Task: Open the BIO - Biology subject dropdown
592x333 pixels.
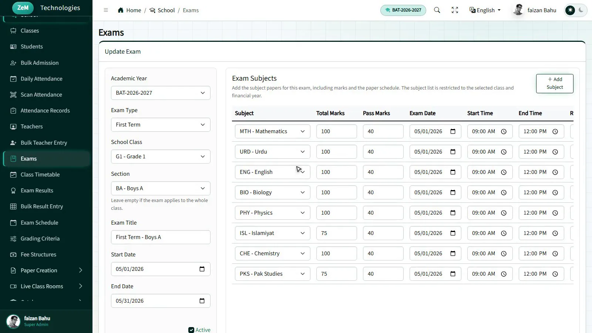Action: click(272, 192)
